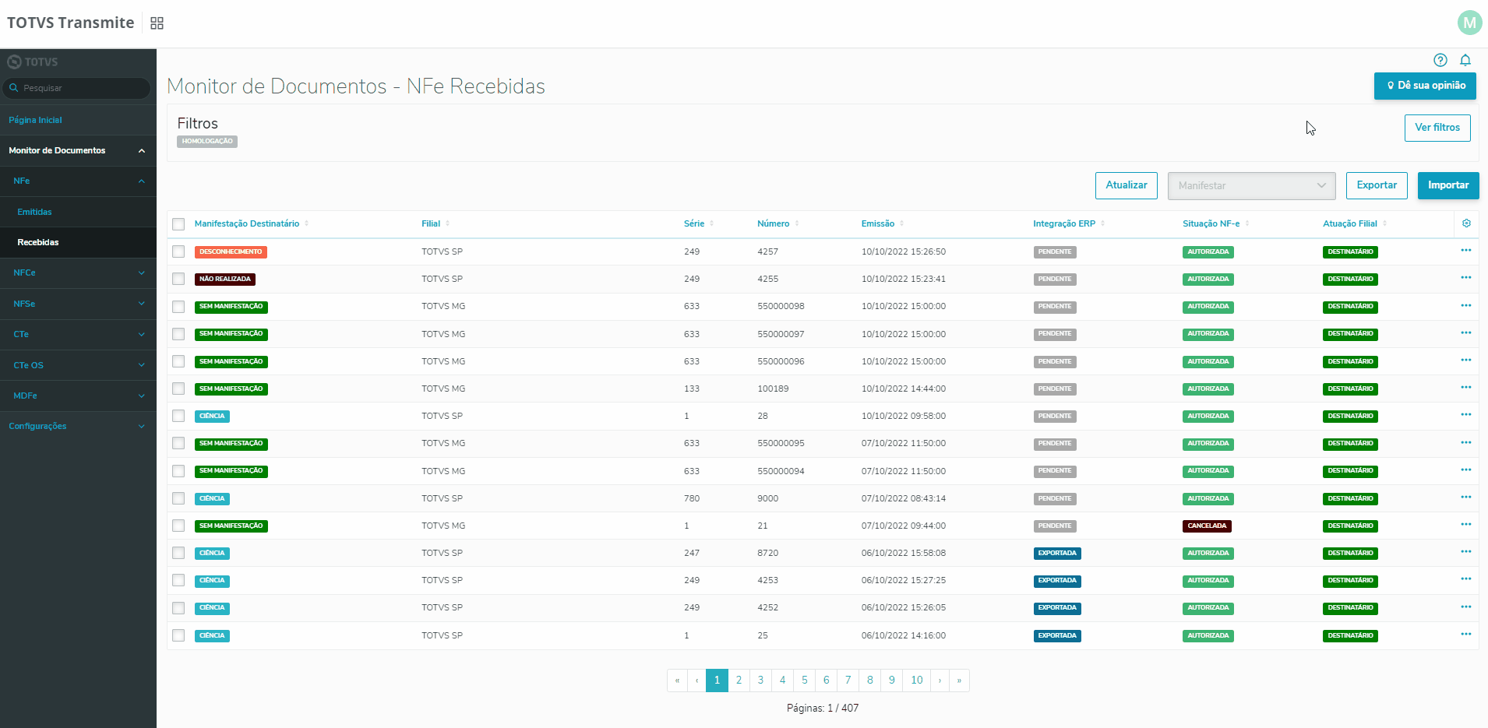Screen dimensions: 1488x728
Task: Open row actions for Número 550000094
Action: coord(1466,470)
